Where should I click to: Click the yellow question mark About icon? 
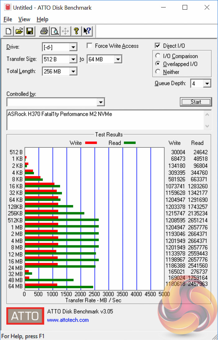(x=76, y=31)
